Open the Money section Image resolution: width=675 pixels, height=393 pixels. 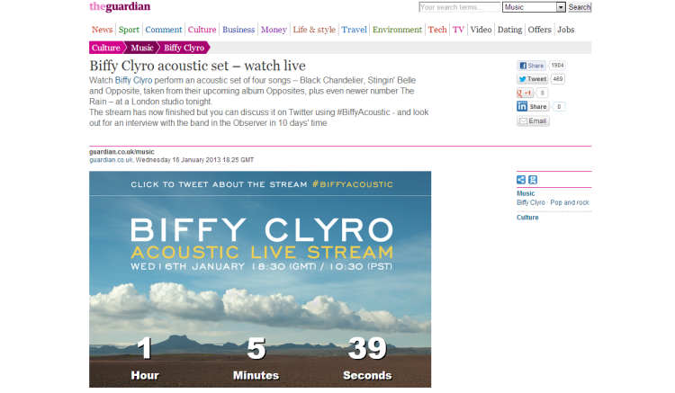click(274, 30)
